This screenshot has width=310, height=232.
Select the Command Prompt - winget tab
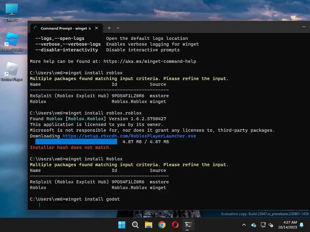(x=67, y=28)
